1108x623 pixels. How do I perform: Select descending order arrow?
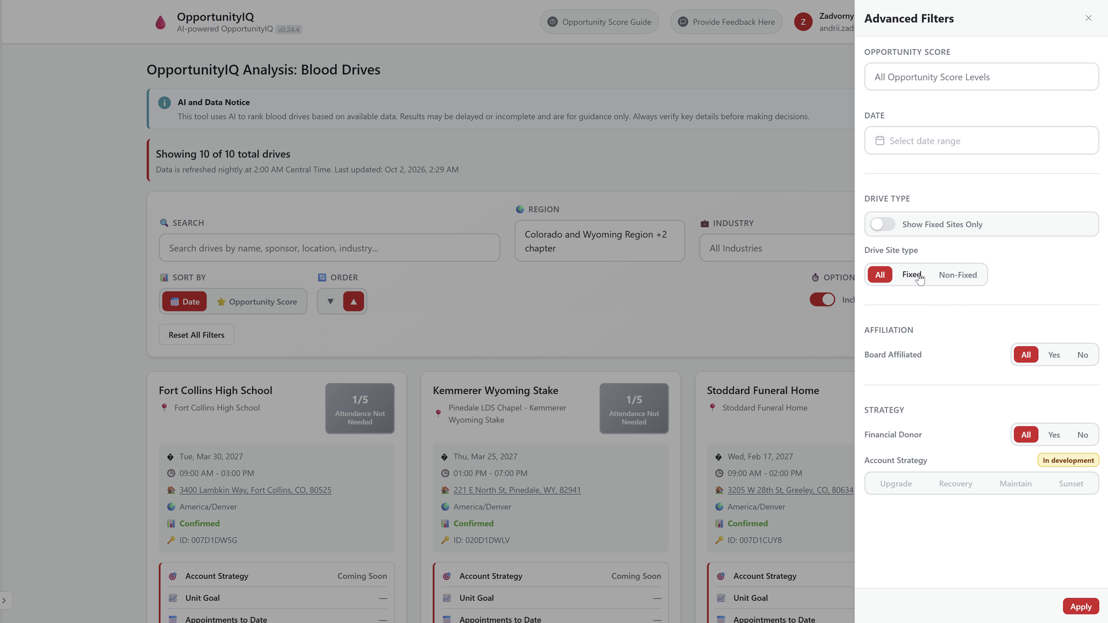pos(331,301)
